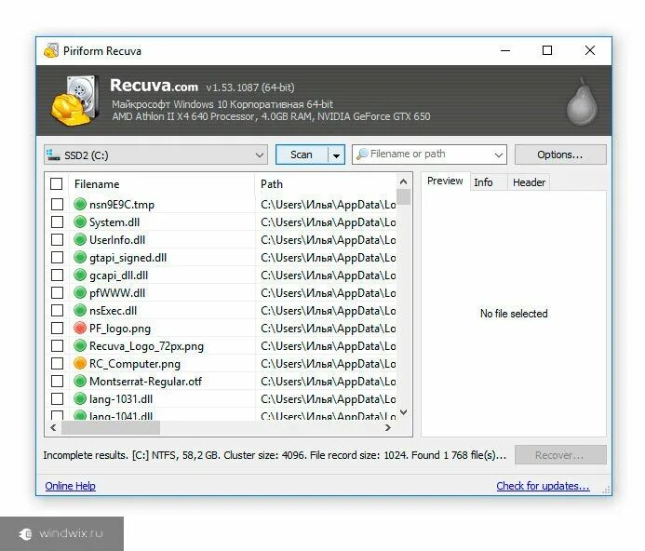Click scroll left arrow of file list
Viewport: 645px width, 551px height.
(x=53, y=428)
